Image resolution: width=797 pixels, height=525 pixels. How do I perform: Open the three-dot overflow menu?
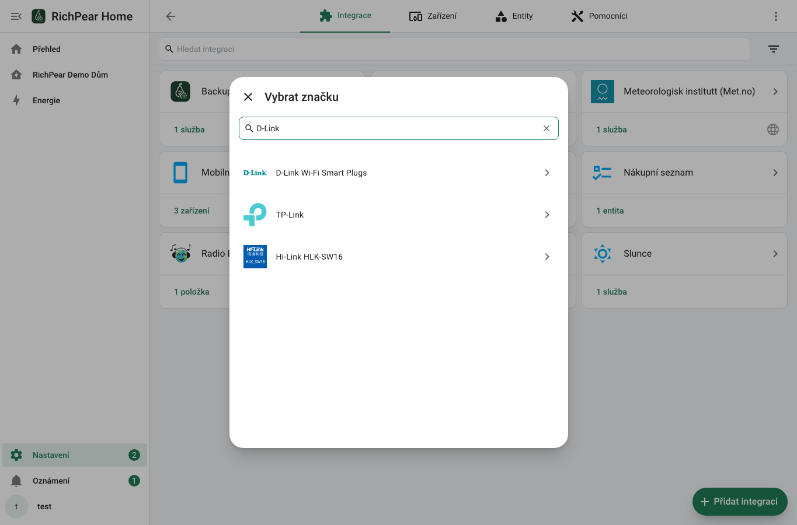point(776,16)
